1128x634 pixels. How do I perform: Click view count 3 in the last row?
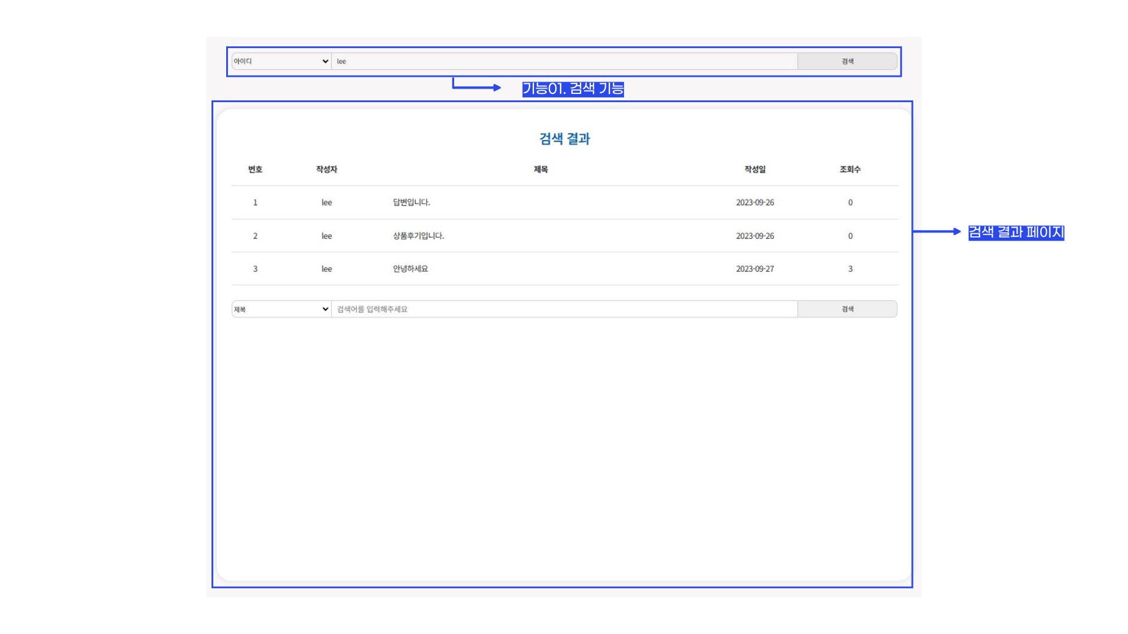click(x=850, y=268)
